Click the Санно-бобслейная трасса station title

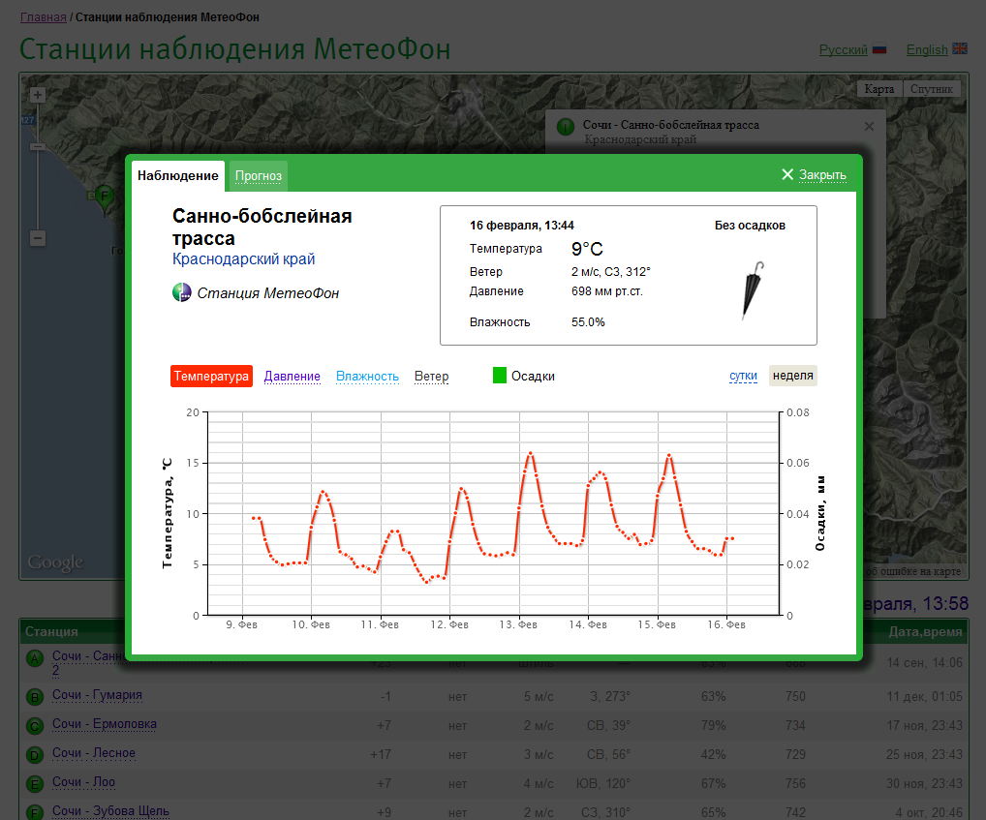click(262, 227)
